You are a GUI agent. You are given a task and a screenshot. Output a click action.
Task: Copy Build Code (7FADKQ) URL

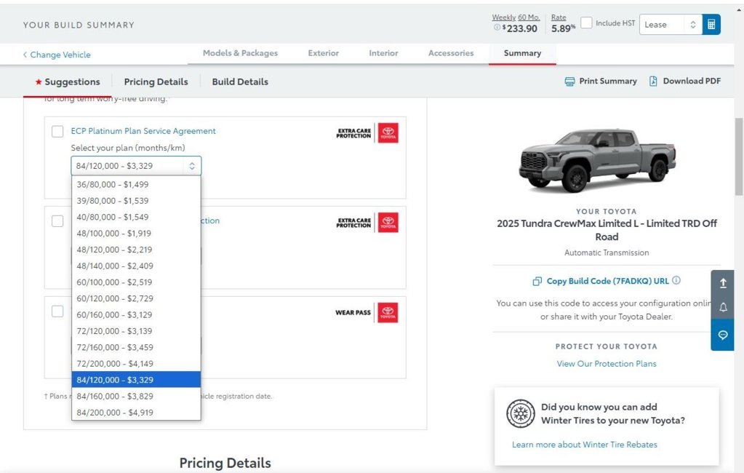607,281
